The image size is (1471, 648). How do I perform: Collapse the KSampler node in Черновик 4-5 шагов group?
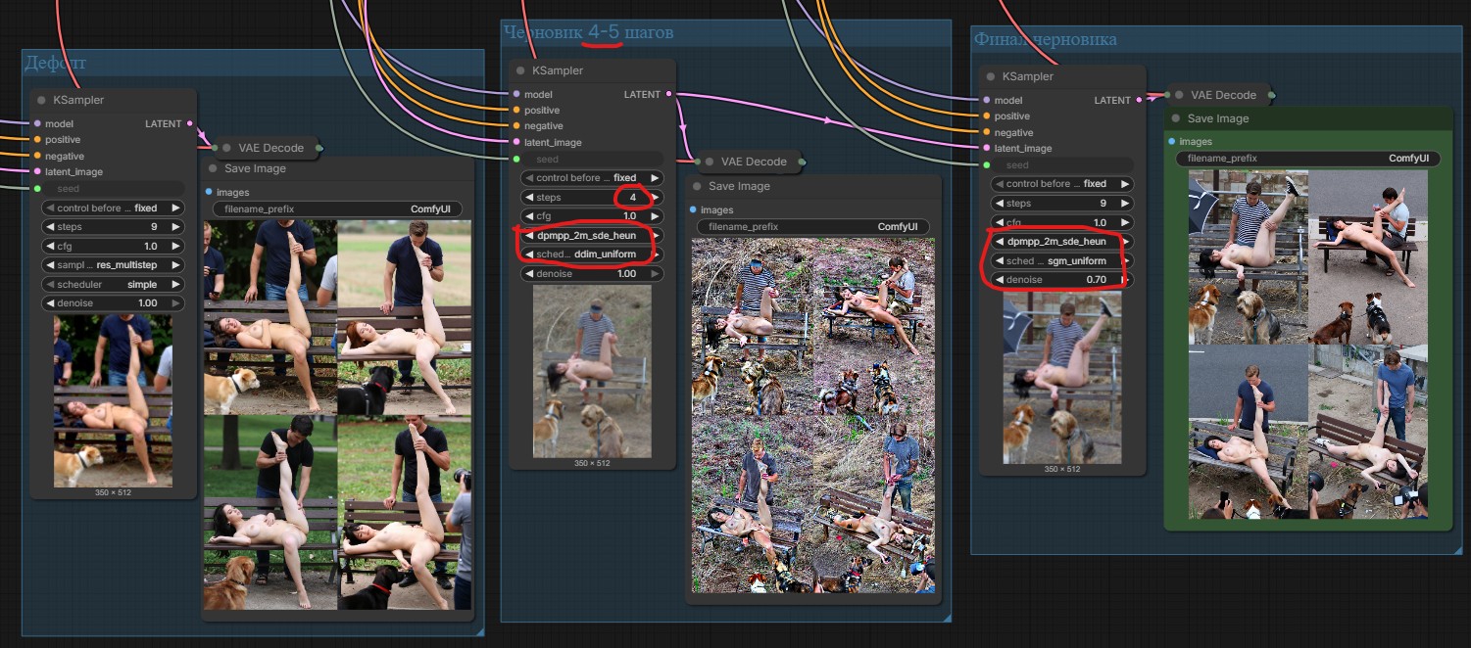pyautogui.click(x=520, y=70)
